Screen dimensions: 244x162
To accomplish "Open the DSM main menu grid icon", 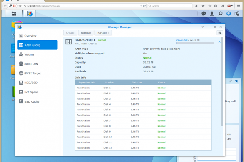I will [x=14, y=14].
